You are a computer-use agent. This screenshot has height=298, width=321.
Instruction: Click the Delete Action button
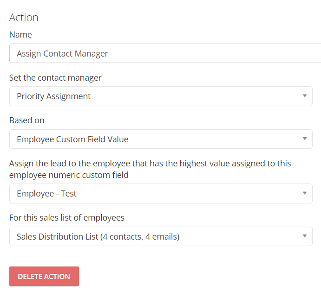point(44,276)
